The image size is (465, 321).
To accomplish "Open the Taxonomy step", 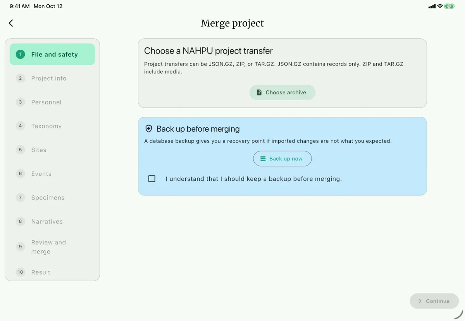I will click(52, 126).
